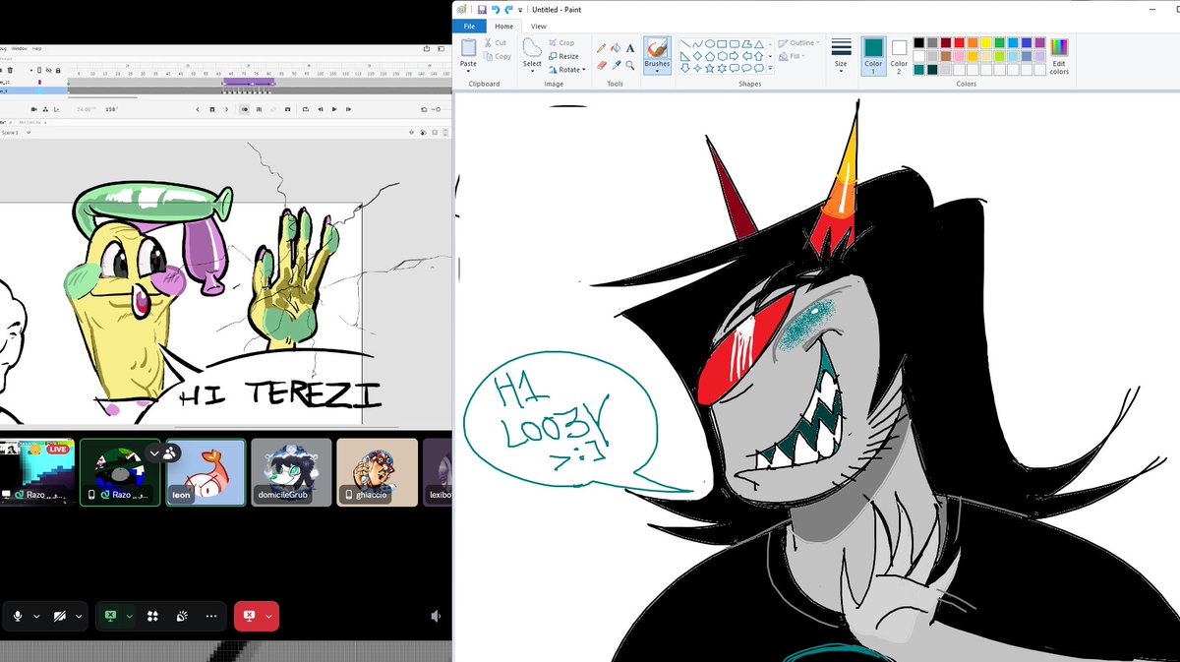Pick the yellow swatch in Colors palette
Viewport: 1180px width, 662px height.
(986, 42)
